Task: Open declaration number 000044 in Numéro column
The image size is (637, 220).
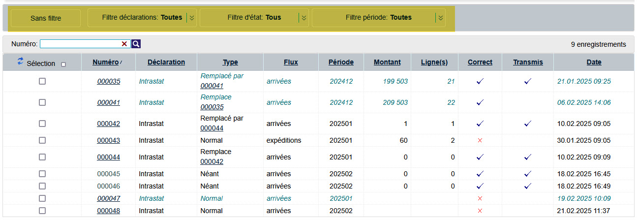Action: pos(108,157)
